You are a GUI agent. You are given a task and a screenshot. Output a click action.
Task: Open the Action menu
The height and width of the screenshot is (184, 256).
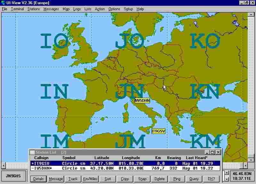(x=100, y=9)
